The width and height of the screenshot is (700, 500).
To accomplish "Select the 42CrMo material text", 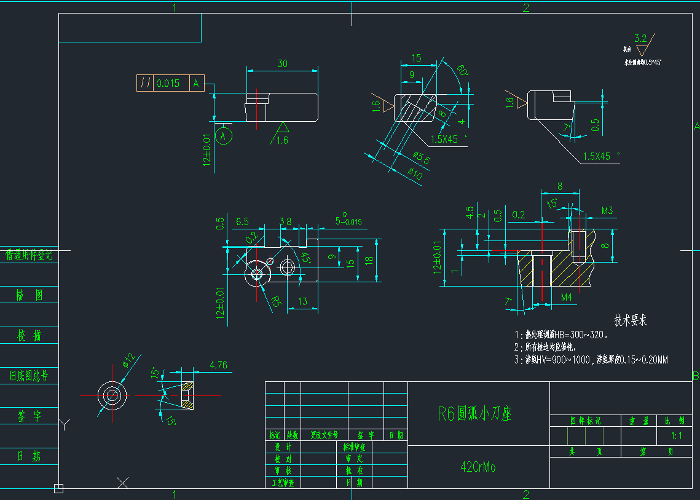I will click(x=478, y=467).
